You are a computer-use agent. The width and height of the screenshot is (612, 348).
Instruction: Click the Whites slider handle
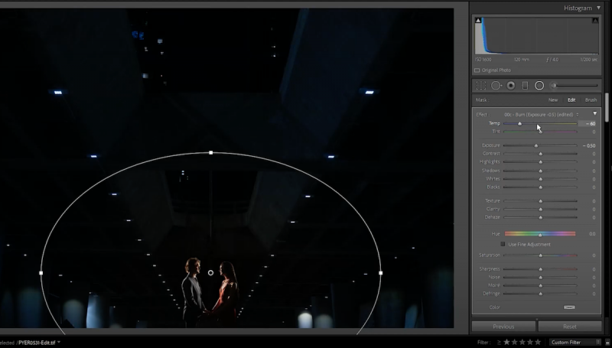(x=541, y=179)
